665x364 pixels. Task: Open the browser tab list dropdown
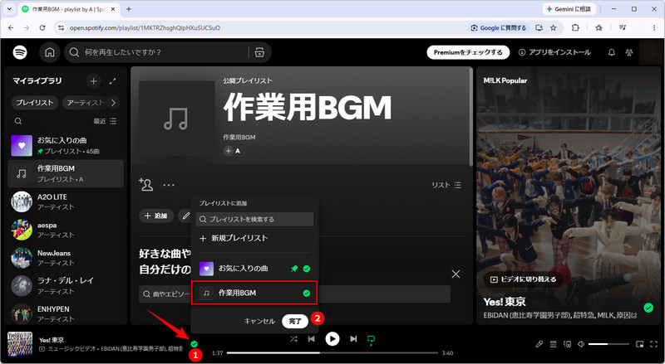[9, 9]
